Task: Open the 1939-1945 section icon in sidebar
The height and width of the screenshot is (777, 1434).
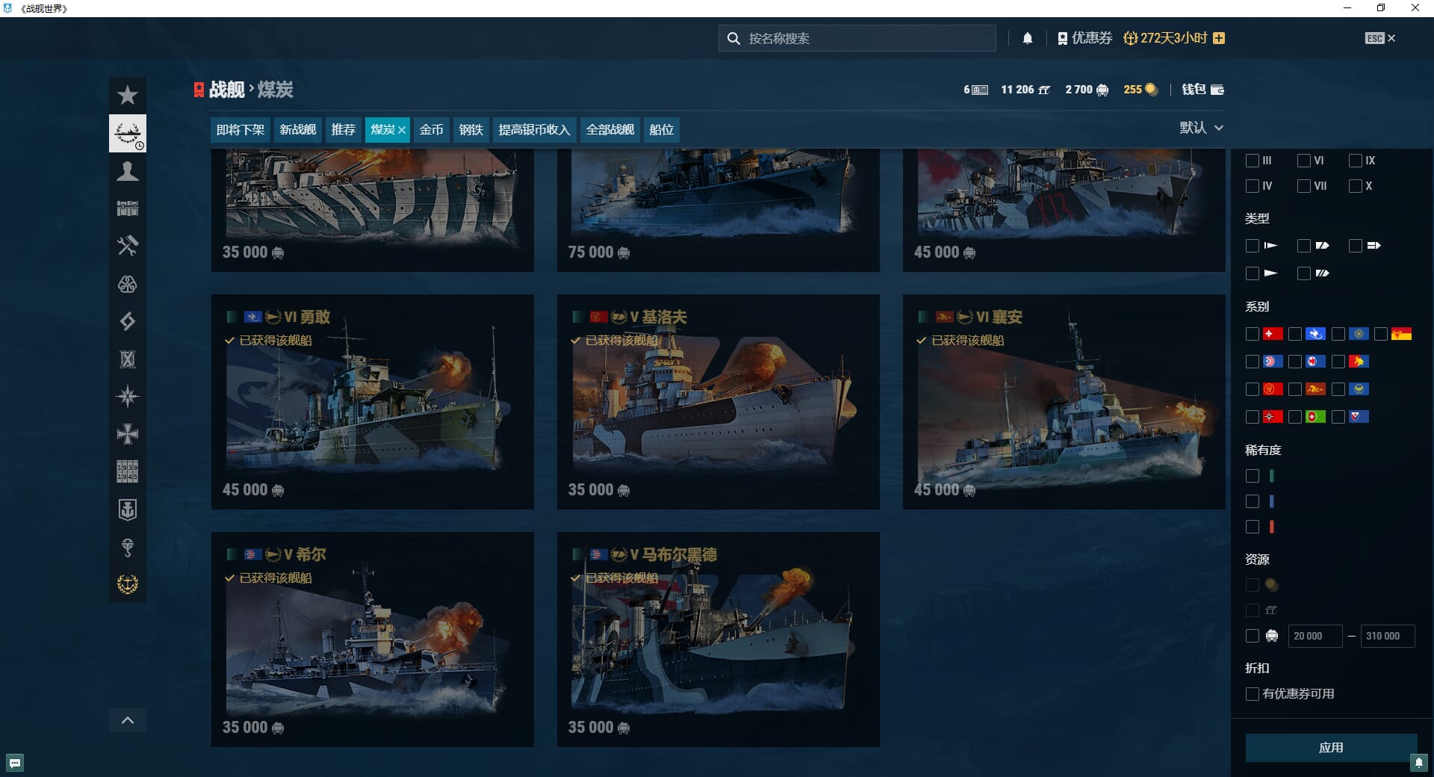Action: (x=128, y=471)
